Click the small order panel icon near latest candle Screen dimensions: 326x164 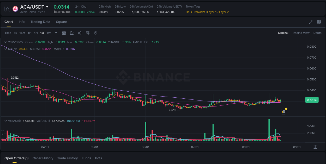[x=283, y=111]
